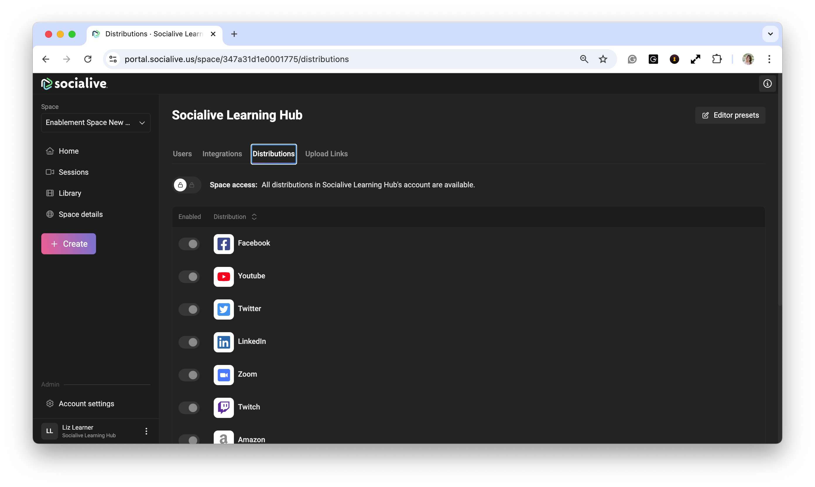
Task: Open Editor presets
Action: (730, 115)
